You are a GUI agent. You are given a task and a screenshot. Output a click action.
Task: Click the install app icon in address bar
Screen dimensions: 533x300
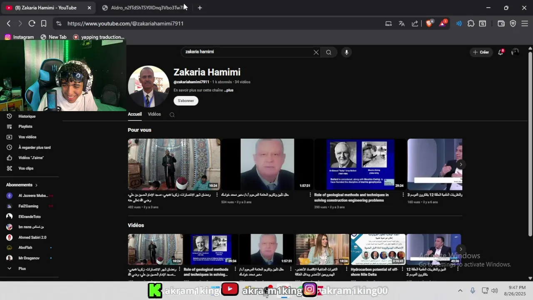[389, 24]
